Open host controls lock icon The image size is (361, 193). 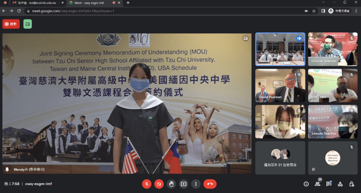(x=351, y=184)
